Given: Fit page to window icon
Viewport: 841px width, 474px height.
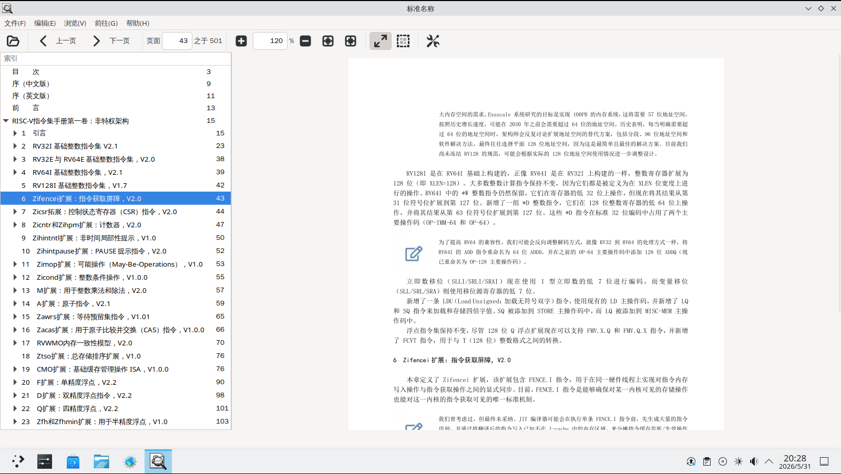Looking at the screenshot, I should [x=328, y=41].
